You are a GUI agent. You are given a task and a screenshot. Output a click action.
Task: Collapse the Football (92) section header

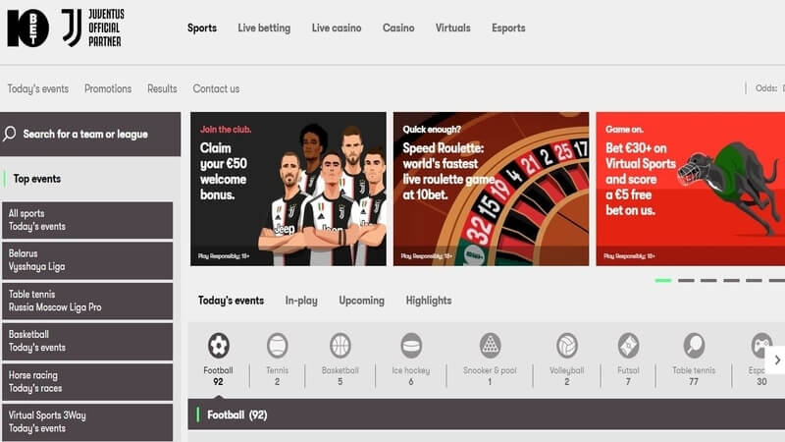pos(486,414)
